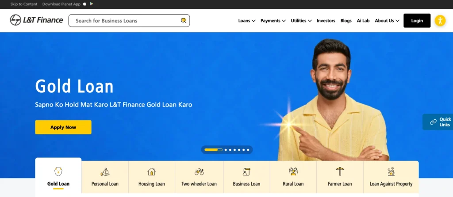Expand the About Us dropdown menu
The image size is (453, 197).
387,21
